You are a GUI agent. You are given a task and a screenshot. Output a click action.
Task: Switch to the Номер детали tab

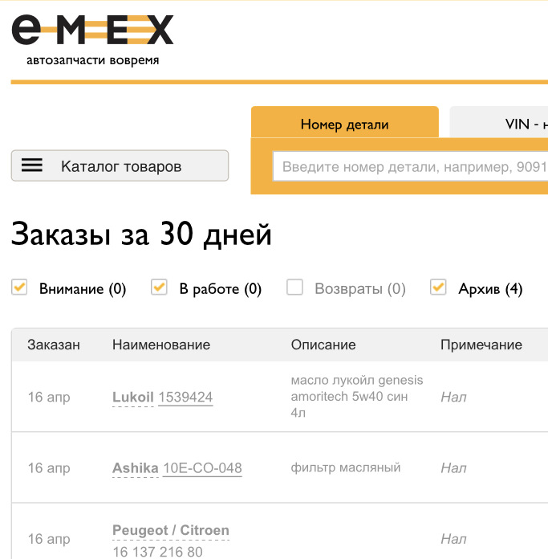pyautogui.click(x=345, y=124)
